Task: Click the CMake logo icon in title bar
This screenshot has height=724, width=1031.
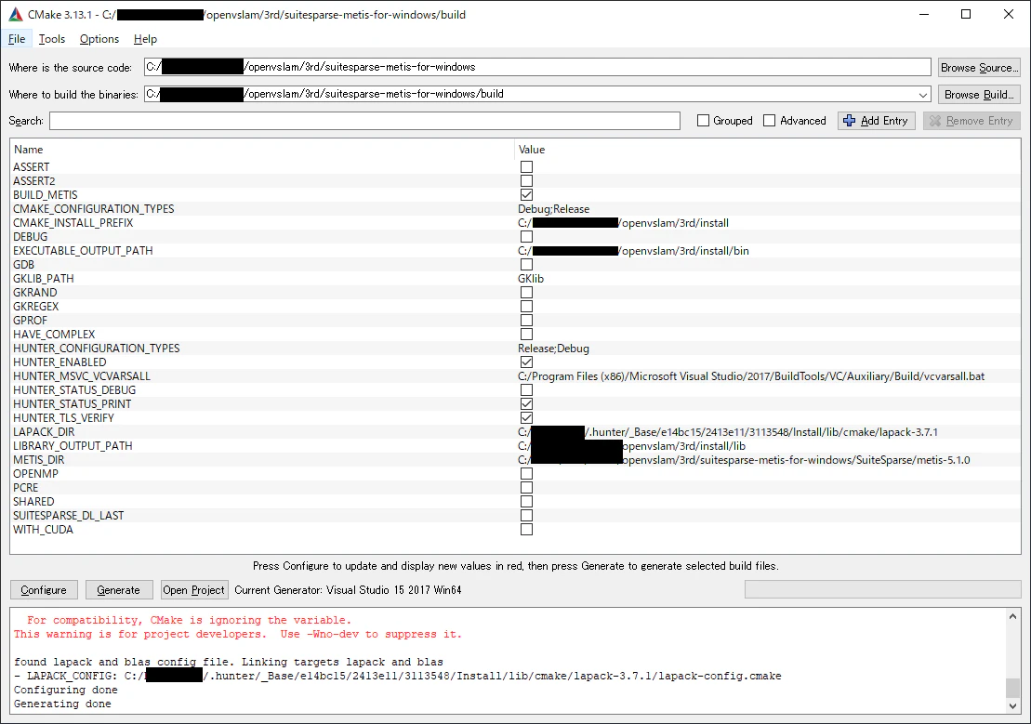Action: (15, 14)
